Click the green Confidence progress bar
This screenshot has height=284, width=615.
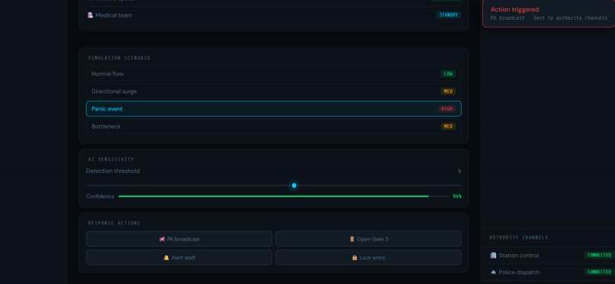[273, 196]
